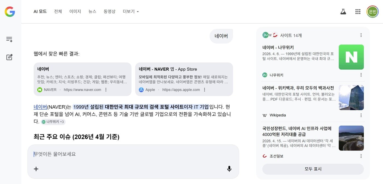This screenshot has width=383, height=184.
Task: Click the Wikipedia W icon in the sites panel
Action: [x=264, y=115]
